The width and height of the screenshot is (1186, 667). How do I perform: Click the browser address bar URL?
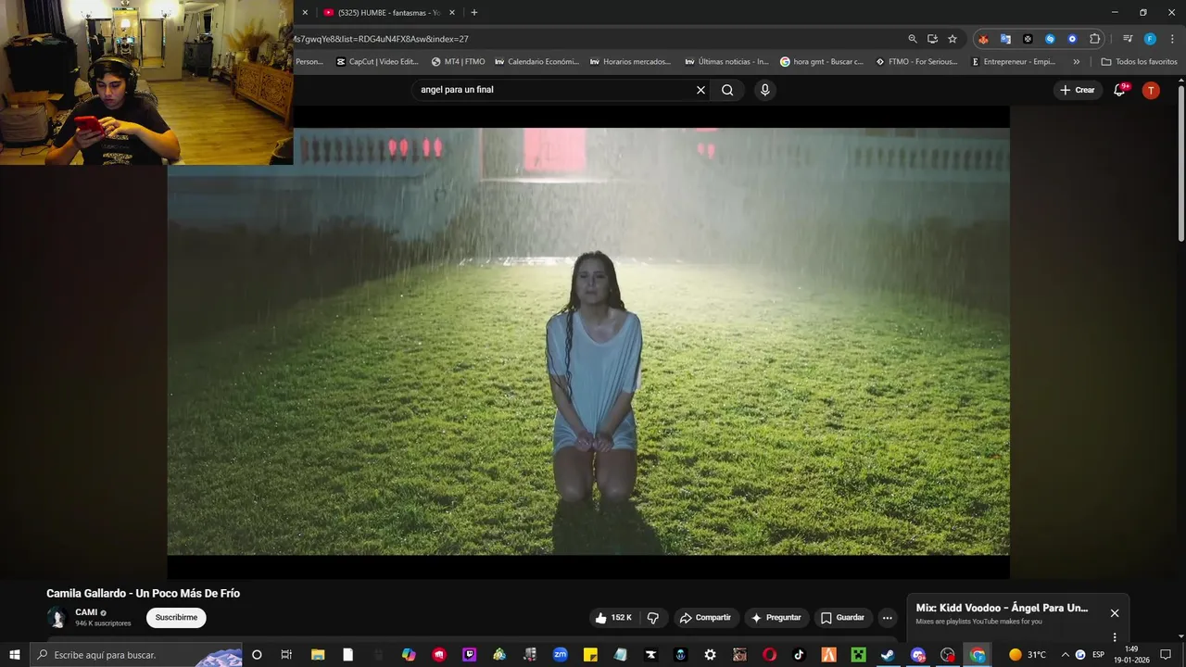pyautogui.click(x=382, y=39)
